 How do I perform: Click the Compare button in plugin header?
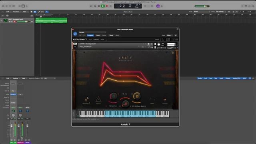click(90, 36)
